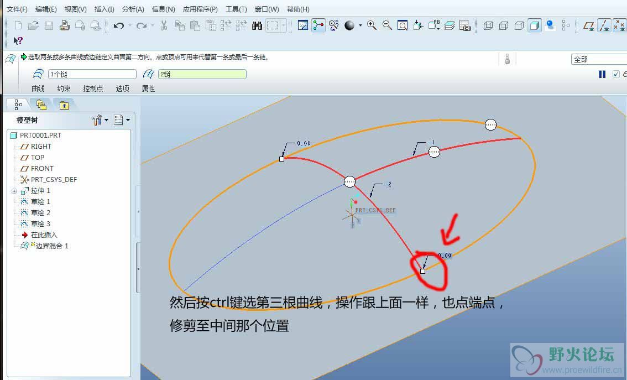This screenshot has width=627, height=380.
Task: Click the Paste clipboard icon
Action: [195, 26]
